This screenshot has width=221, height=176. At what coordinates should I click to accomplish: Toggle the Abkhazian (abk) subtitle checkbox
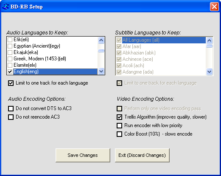click(119, 53)
